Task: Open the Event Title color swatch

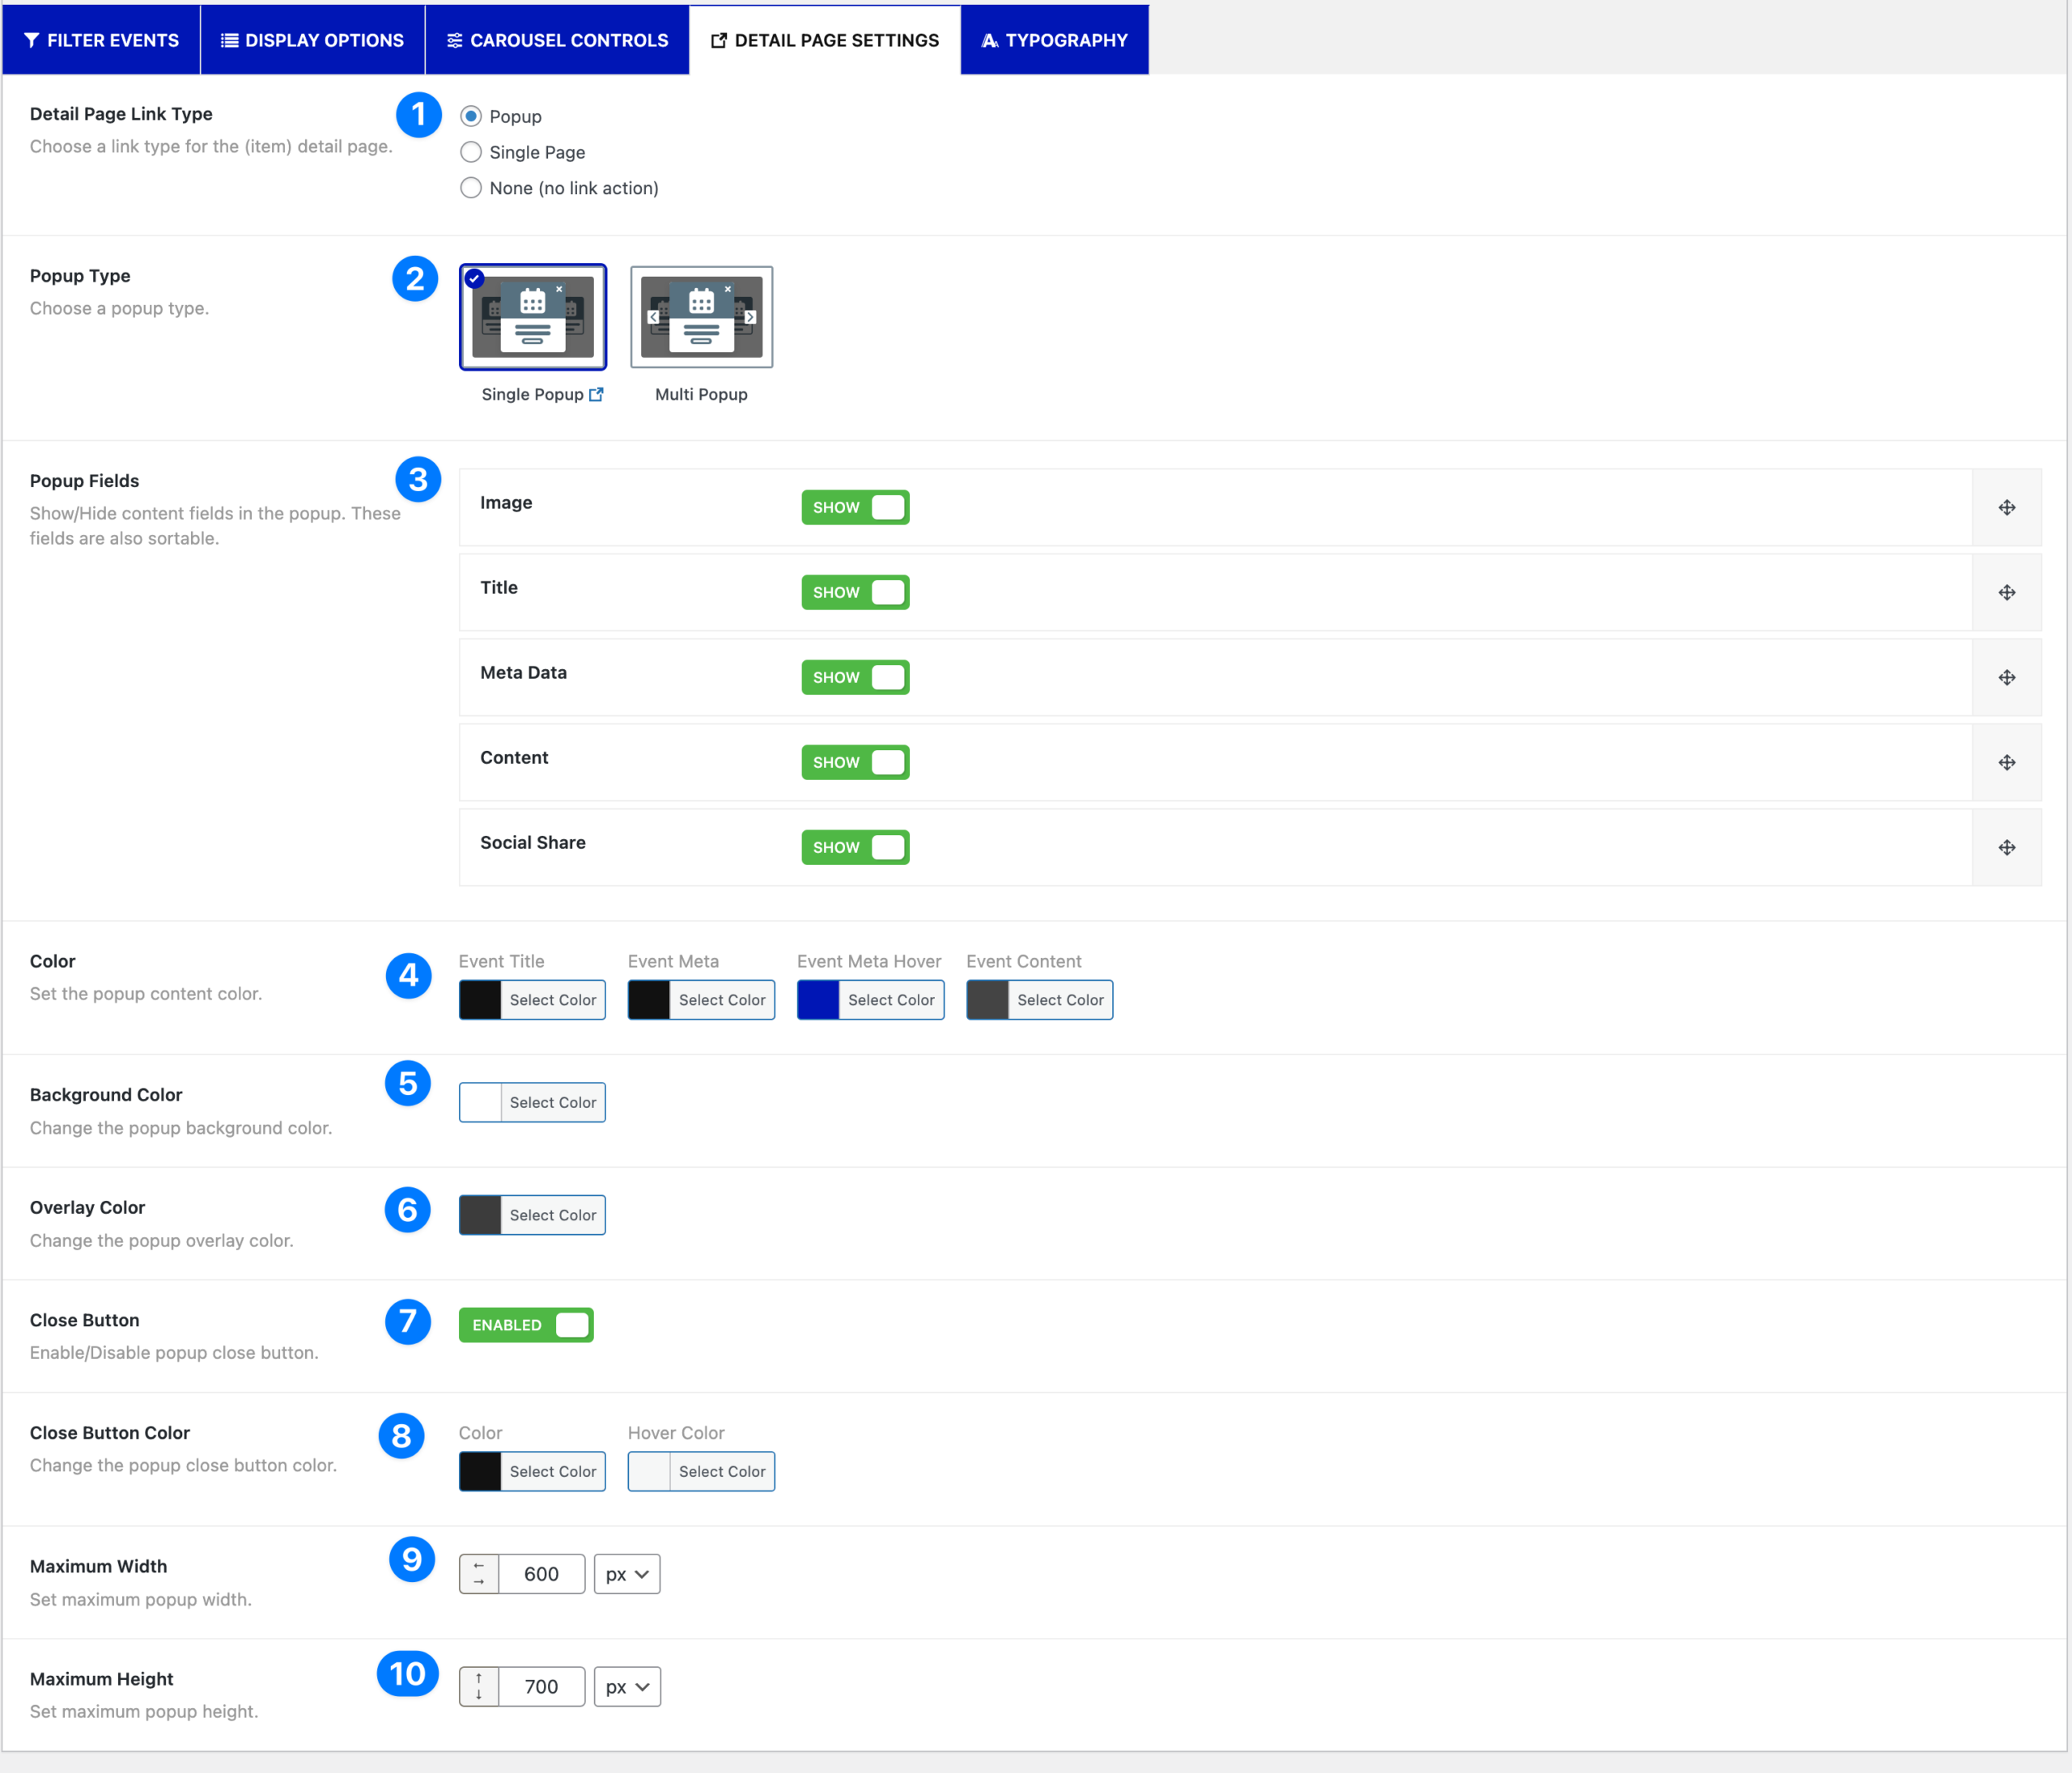Action: click(480, 1000)
